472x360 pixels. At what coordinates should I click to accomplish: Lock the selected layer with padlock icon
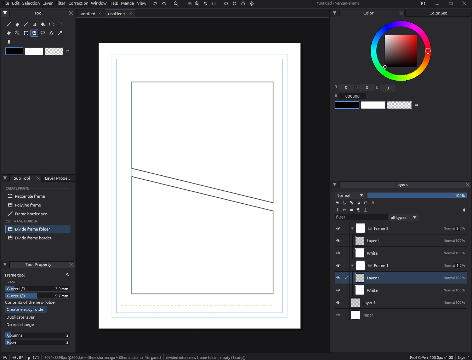coord(359,203)
